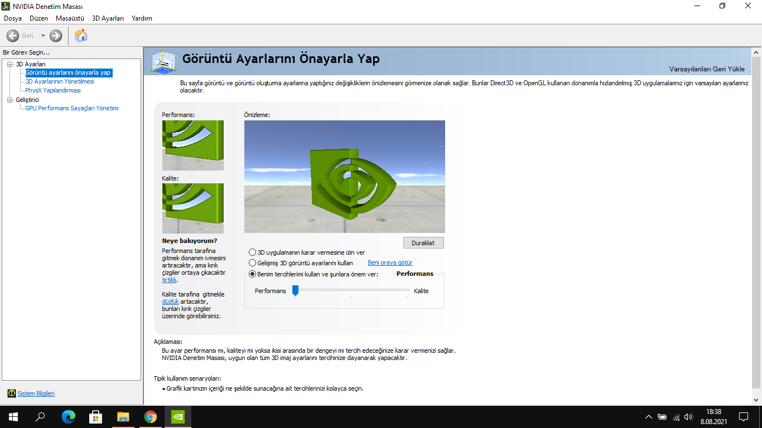Click the 'Beni oraya götür' link

click(390, 262)
